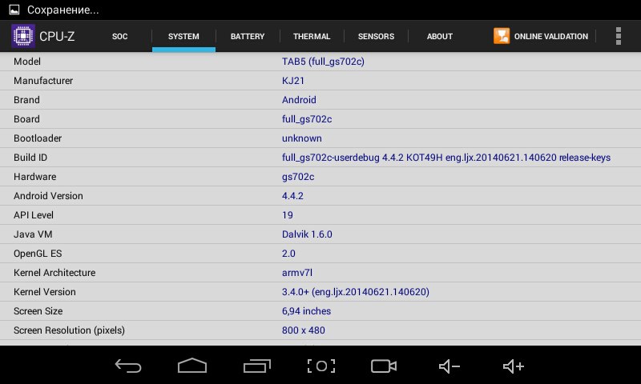Tap the Android home navigation button
Screen dimensions: 641x384
pos(192,366)
